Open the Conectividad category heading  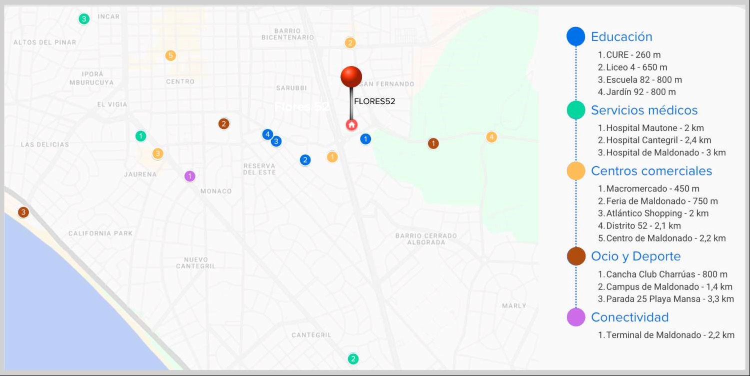coord(629,317)
